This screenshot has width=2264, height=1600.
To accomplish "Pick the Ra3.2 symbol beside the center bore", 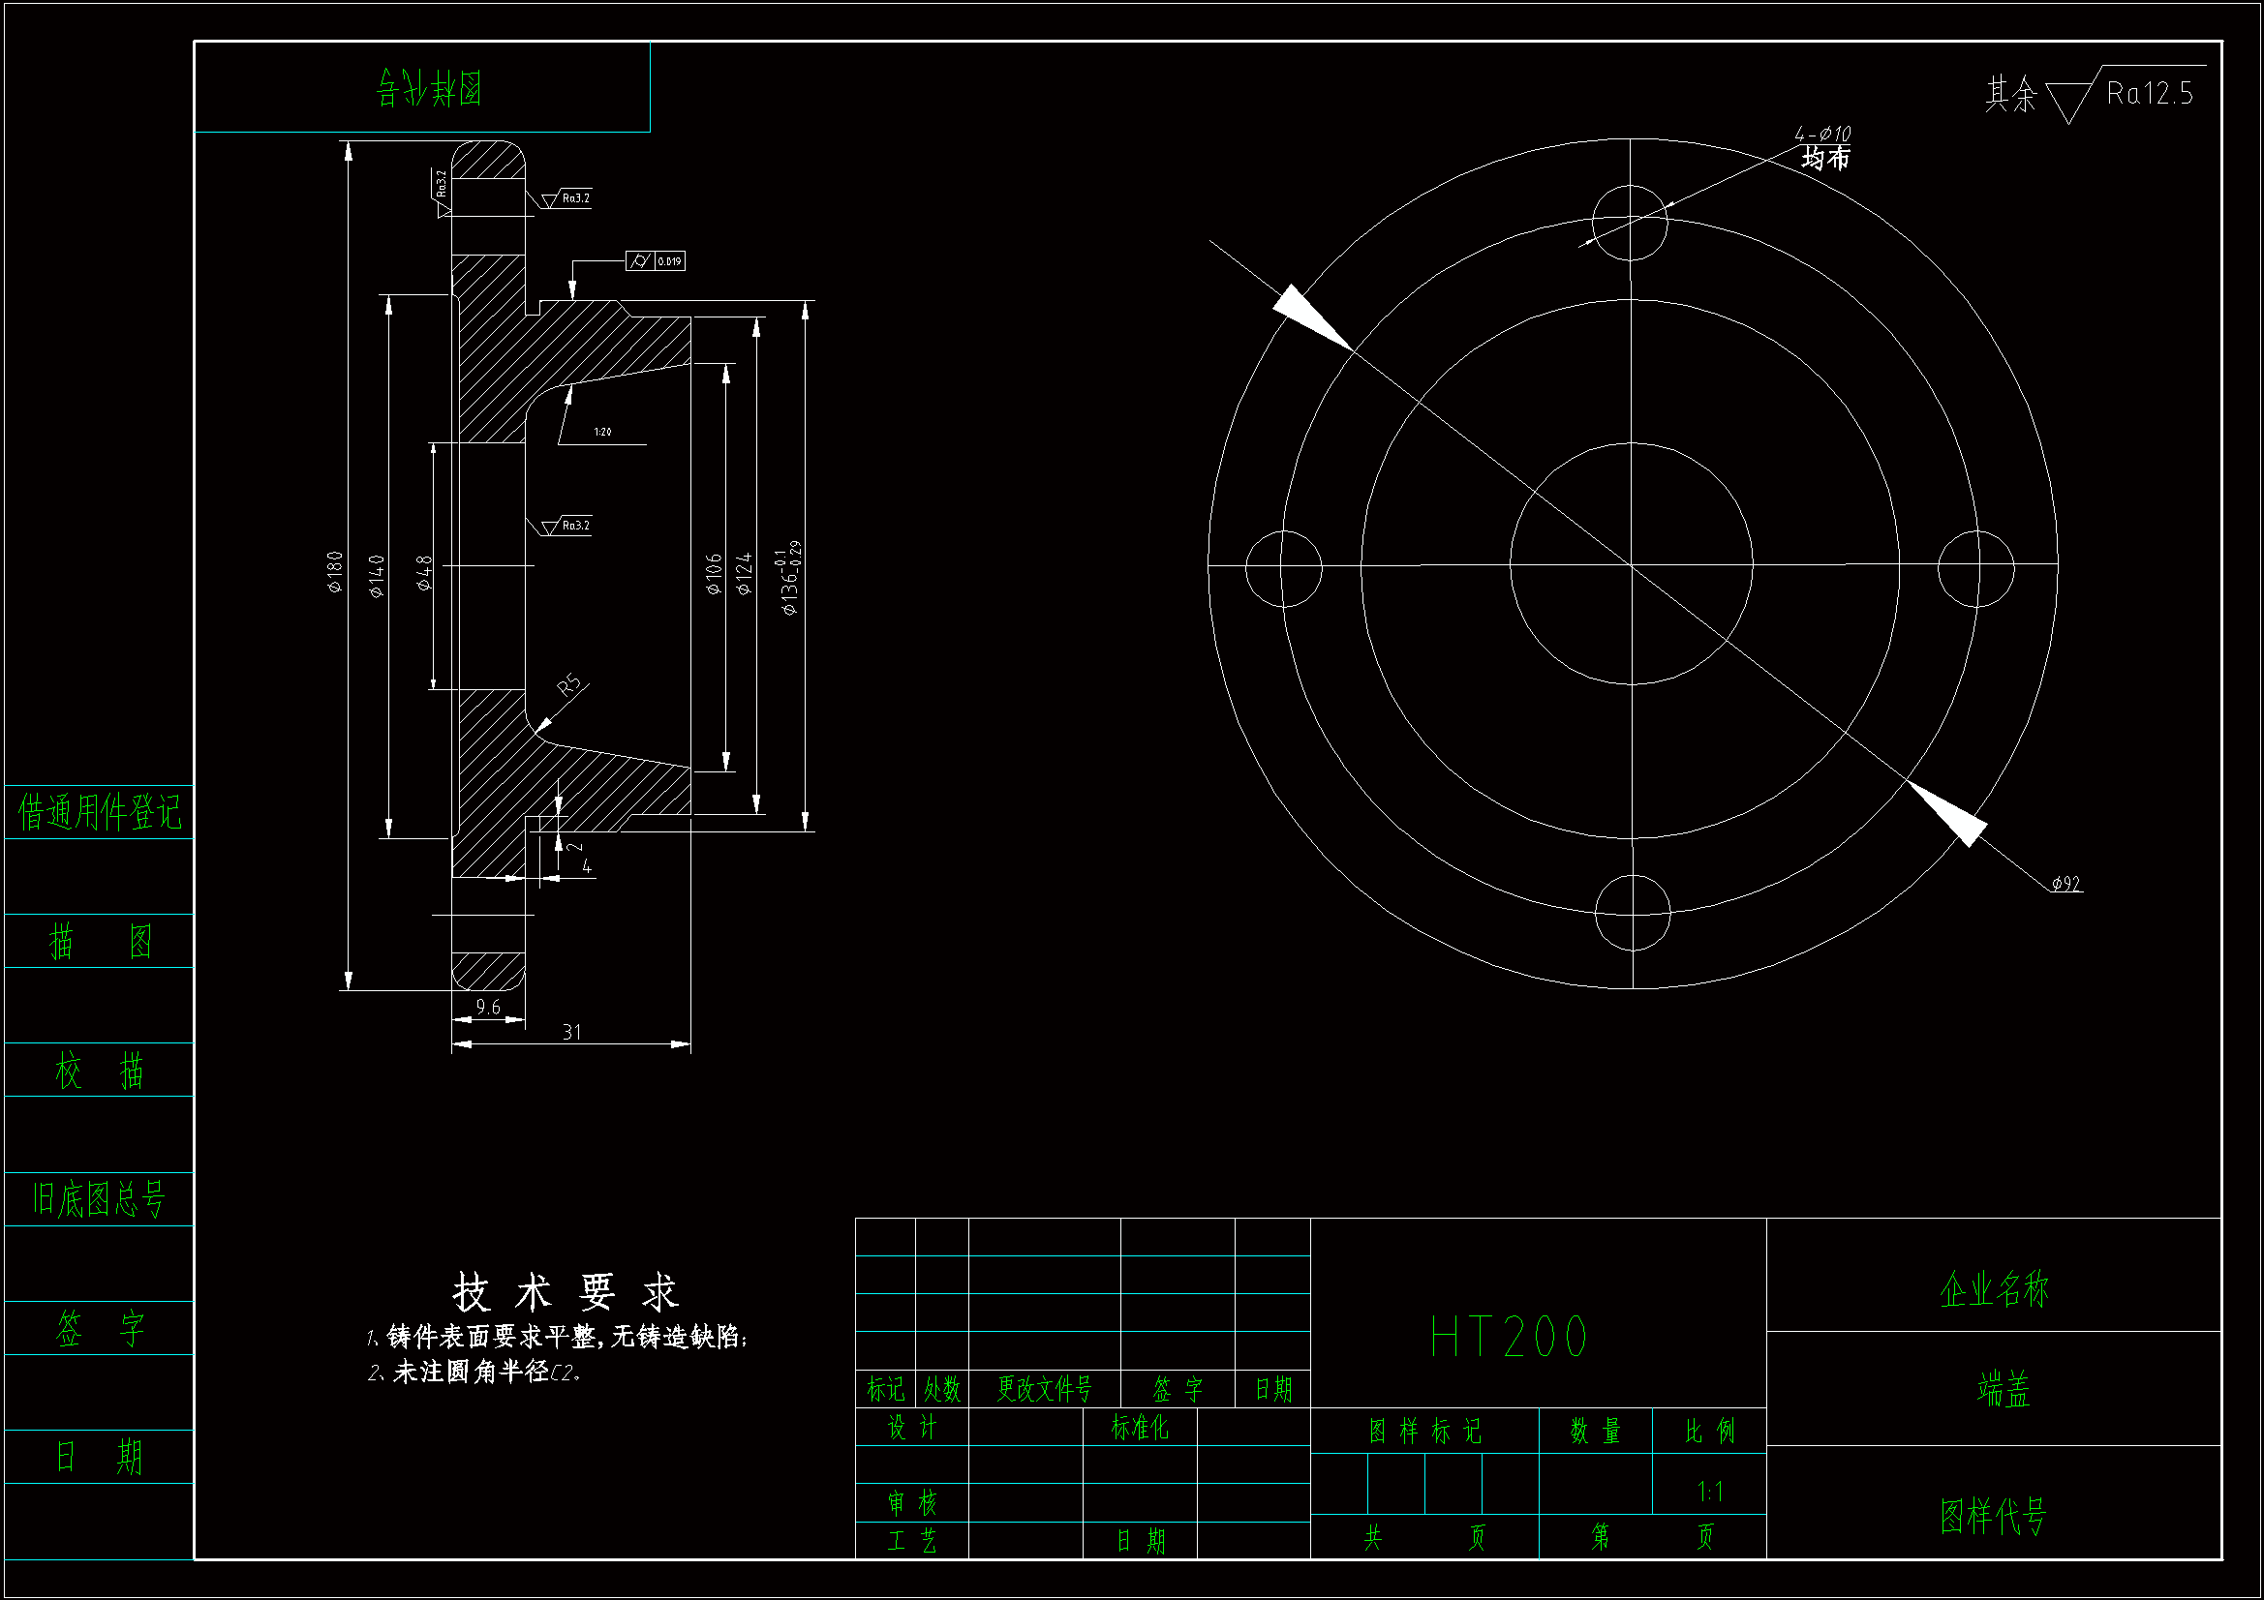I will (x=569, y=526).
